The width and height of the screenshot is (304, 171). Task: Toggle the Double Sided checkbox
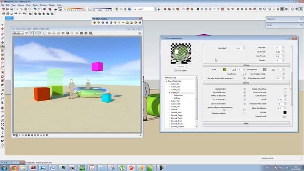click(x=245, y=89)
